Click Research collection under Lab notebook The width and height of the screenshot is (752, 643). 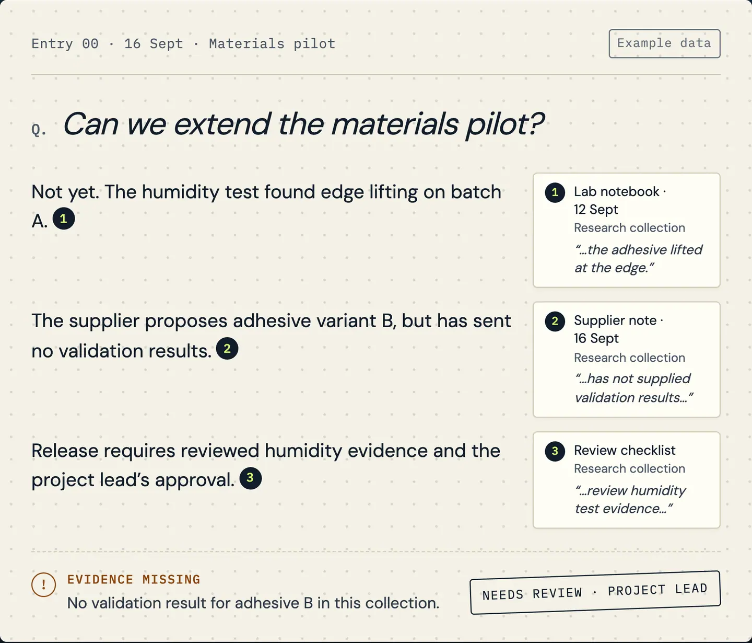coord(629,228)
